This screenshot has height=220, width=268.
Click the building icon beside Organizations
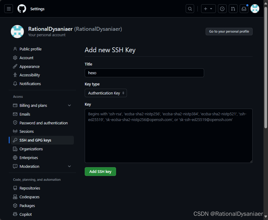click(x=15, y=149)
